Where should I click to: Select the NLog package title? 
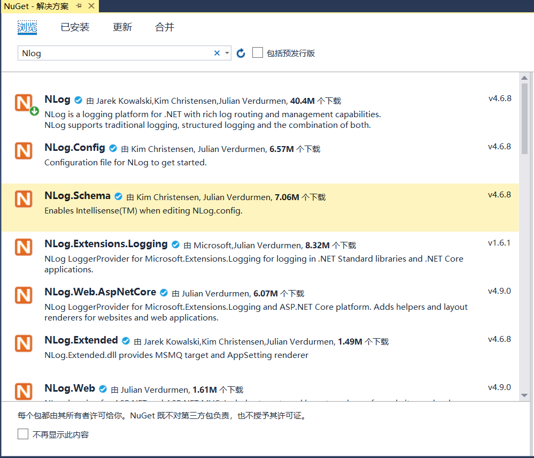coord(58,100)
